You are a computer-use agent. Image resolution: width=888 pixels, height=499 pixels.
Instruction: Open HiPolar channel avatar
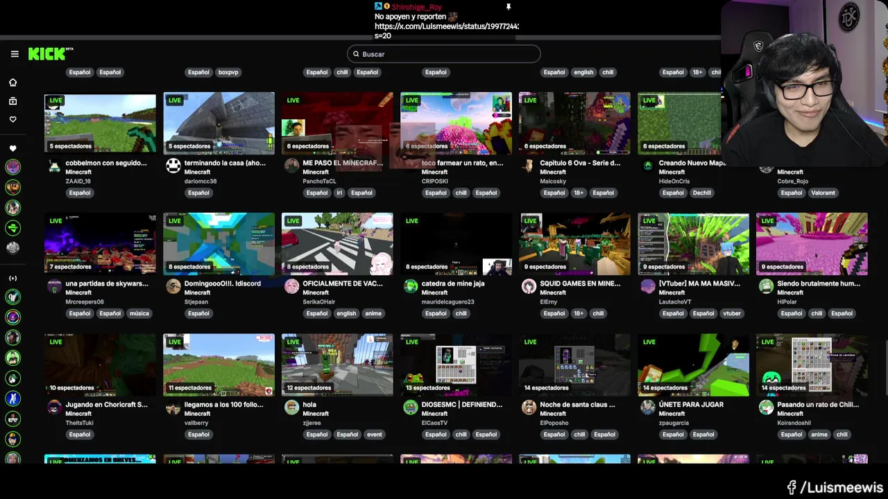pyautogui.click(x=767, y=287)
